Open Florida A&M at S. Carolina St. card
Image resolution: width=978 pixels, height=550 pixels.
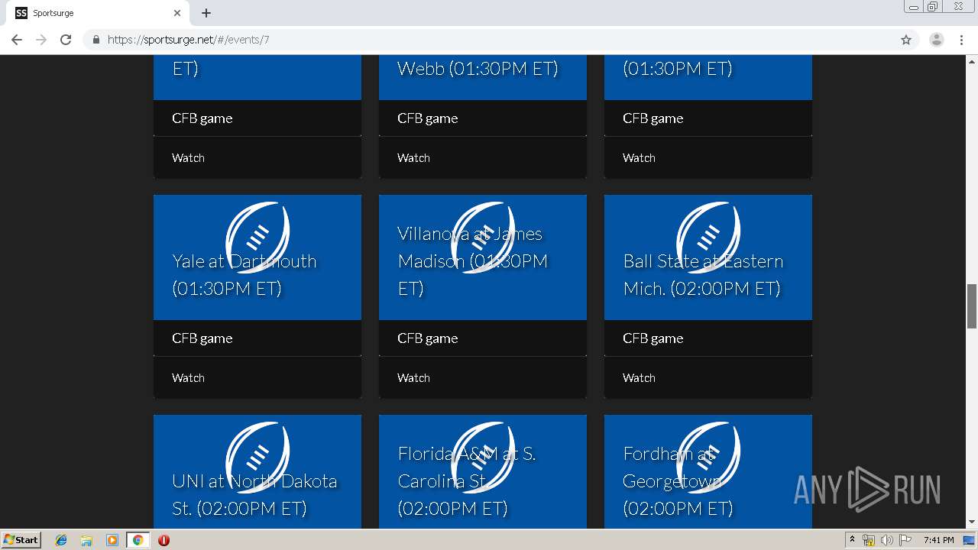pyautogui.click(x=483, y=471)
